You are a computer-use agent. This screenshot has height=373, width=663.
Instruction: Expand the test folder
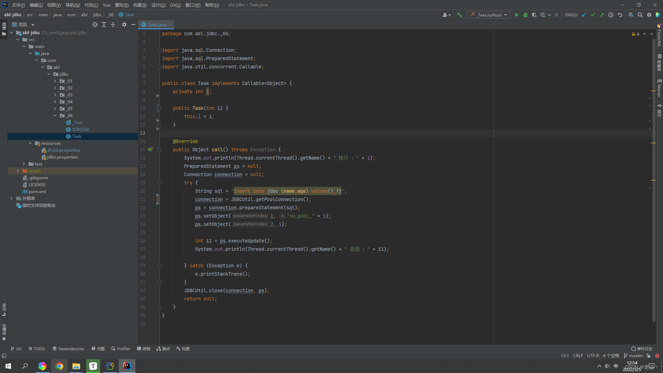click(24, 164)
